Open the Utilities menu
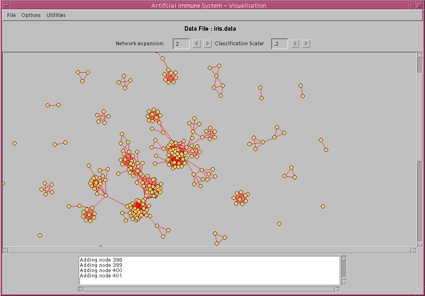The width and height of the screenshot is (425, 296). coord(56,15)
